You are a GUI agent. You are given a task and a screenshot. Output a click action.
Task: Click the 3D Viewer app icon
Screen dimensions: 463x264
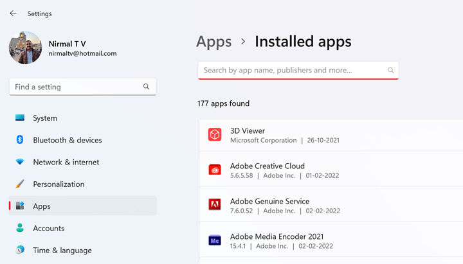click(215, 135)
